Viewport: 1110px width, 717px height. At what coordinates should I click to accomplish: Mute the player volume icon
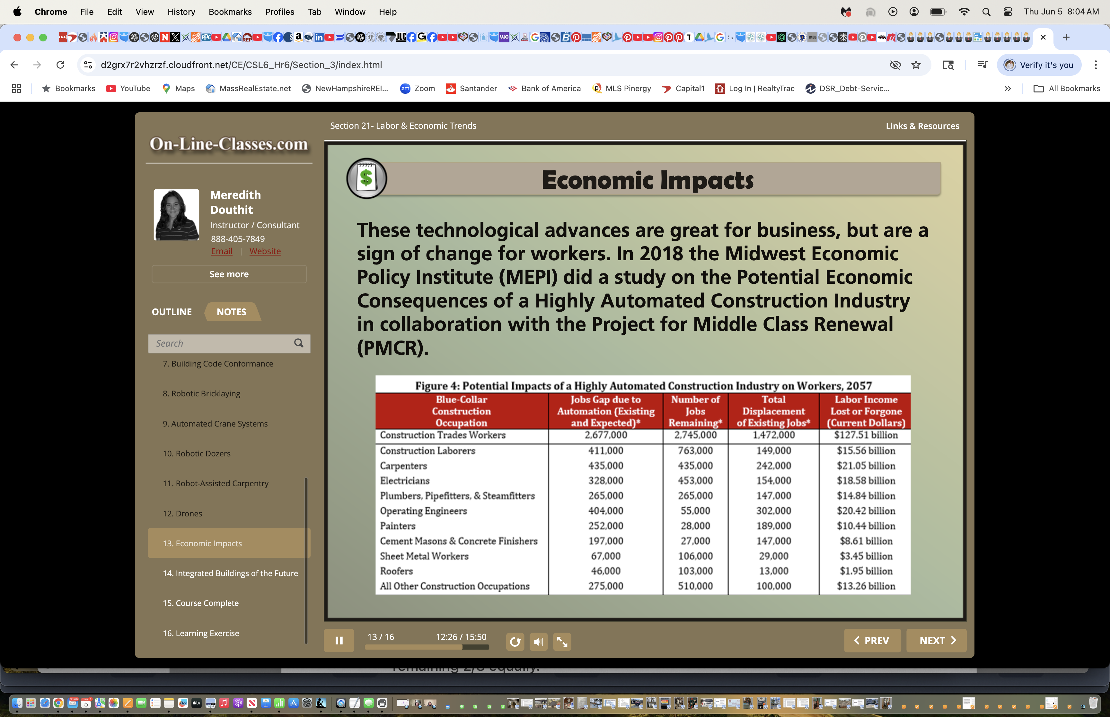coord(539,642)
